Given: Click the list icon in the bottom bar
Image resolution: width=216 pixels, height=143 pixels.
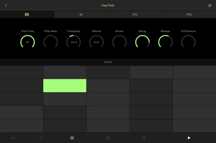Looking at the screenshot, I should coord(144,138).
